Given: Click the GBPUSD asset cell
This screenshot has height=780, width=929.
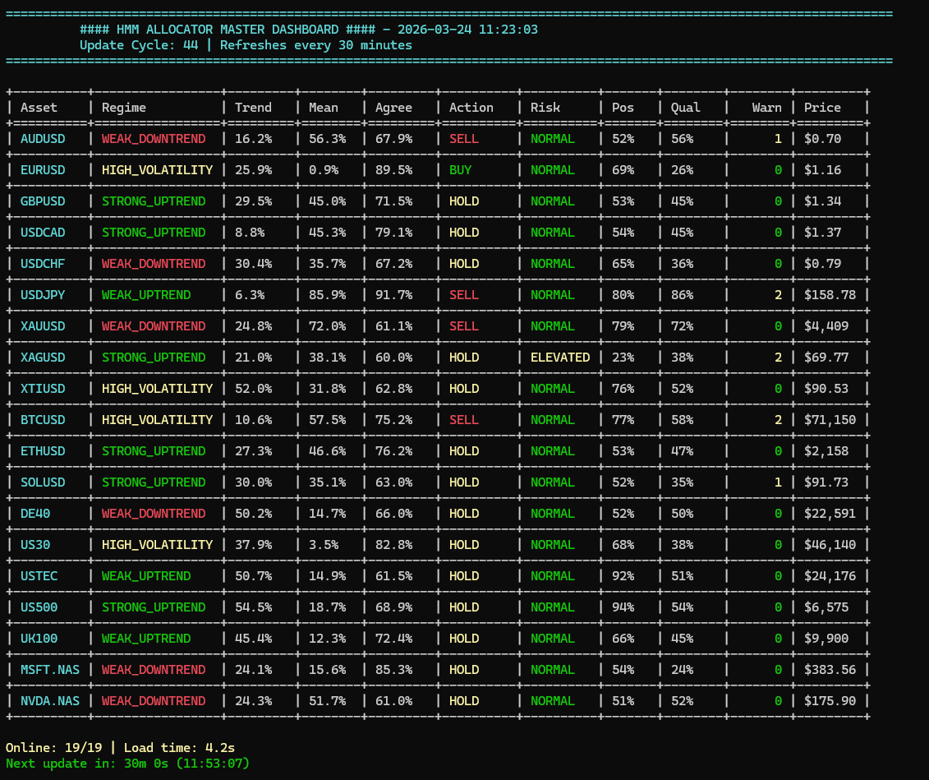Looking at the screenshot, I should point(43,201).
